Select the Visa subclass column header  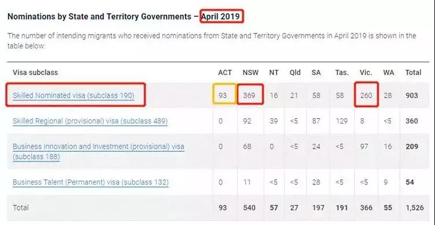coord(35,73)
